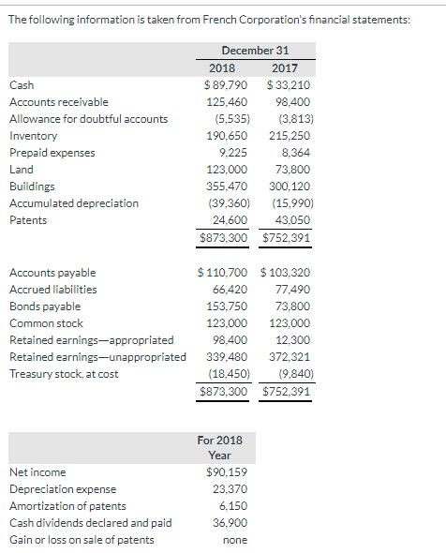This screenshot has height=553, width=446.
Task: Click 2018 Inventory amount 190,650
Action: coord(227,136)
